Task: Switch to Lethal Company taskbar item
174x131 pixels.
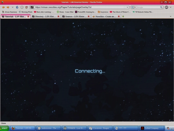Action: [x=151, y=128]
